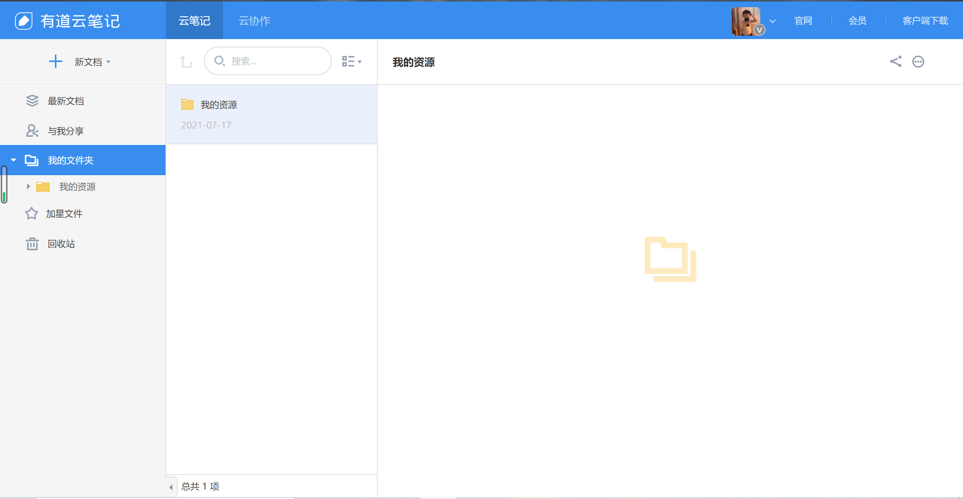The height and width of the screenshot is (499, 963).
Task: Expand the 我的资源 sidebar tree arrow
Action: click(28, 186)
